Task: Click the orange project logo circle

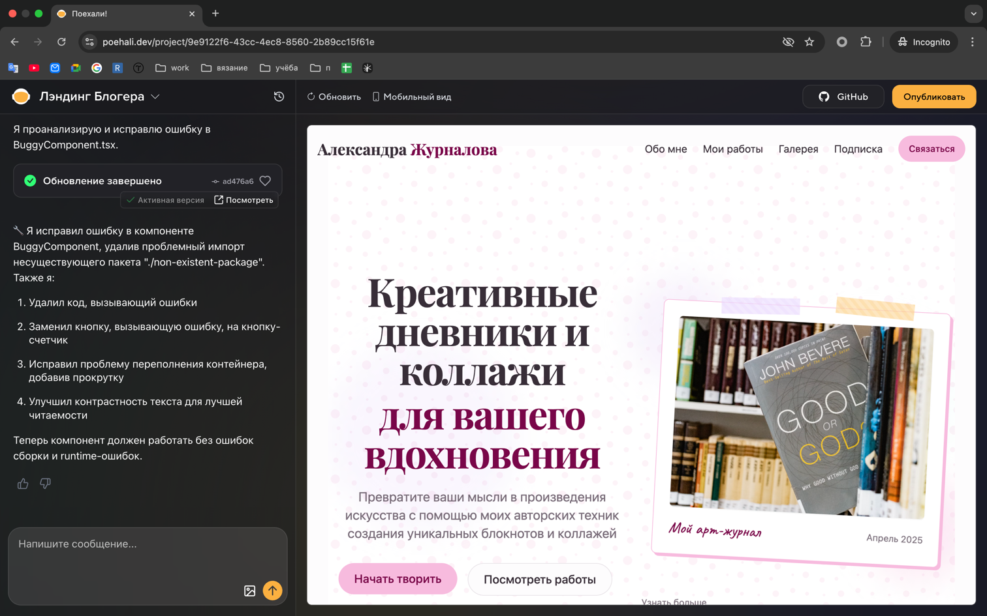Action: click(x=21, y=95)
